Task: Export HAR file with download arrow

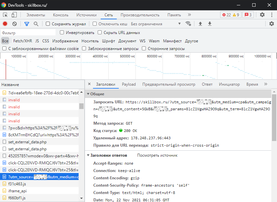Action: (210, 24)
